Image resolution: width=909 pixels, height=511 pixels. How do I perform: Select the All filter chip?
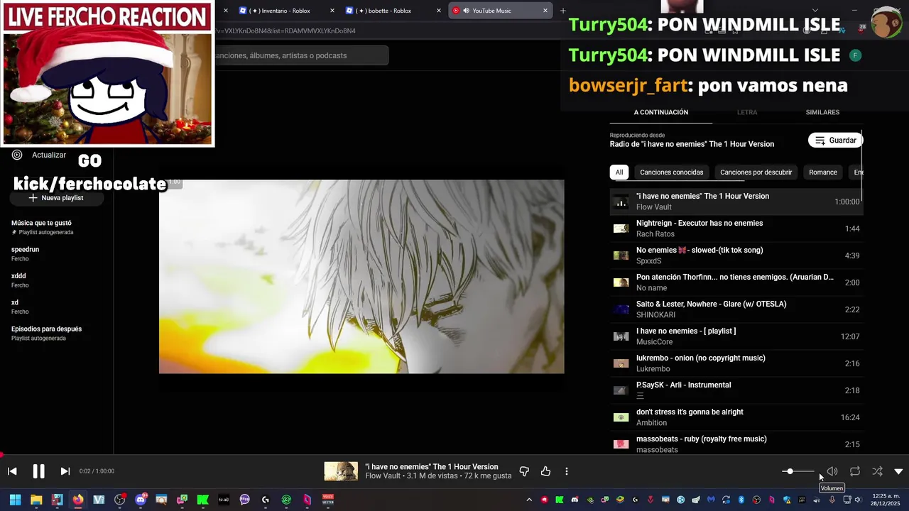click(619, 172)
